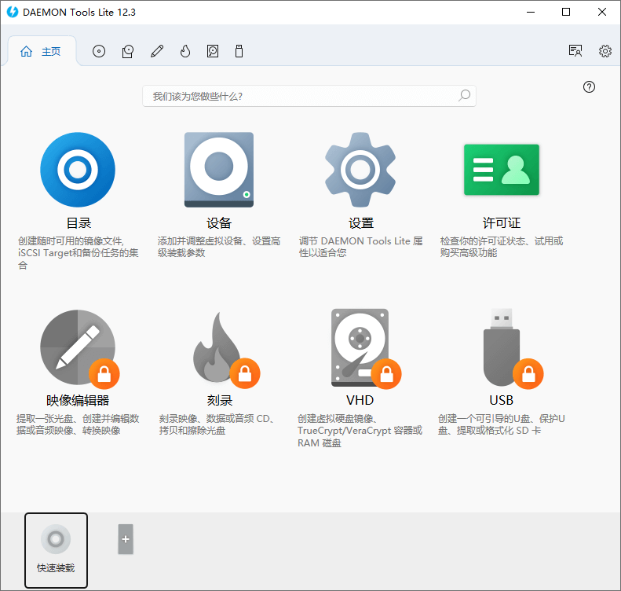Click the 目录 title label

(x=79, y=223)
